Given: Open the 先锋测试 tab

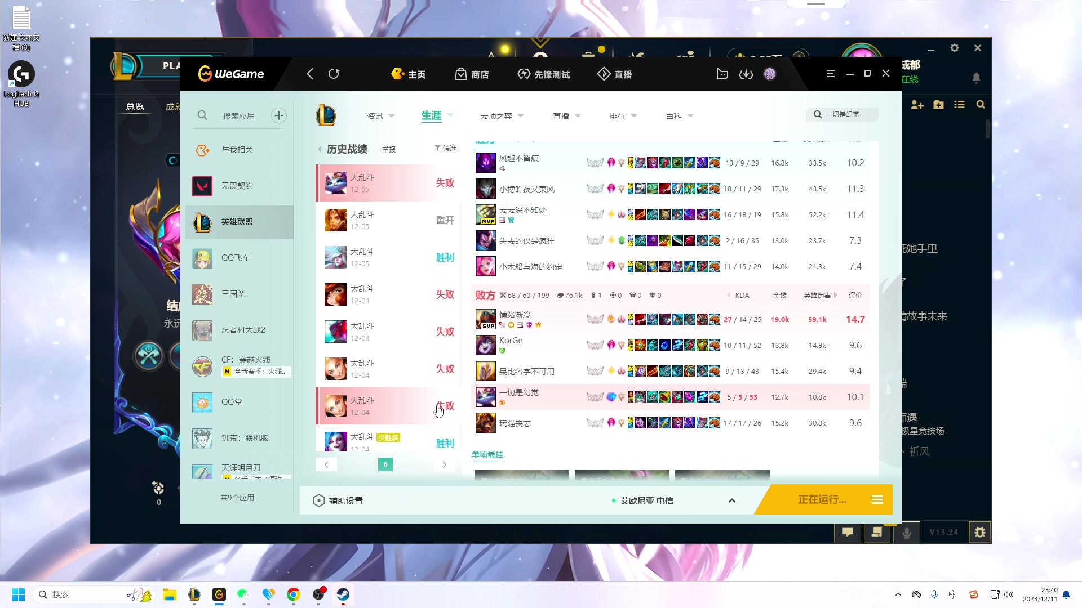Looking at the screenshot, I should pyautogui.click(x=544, y=74).
